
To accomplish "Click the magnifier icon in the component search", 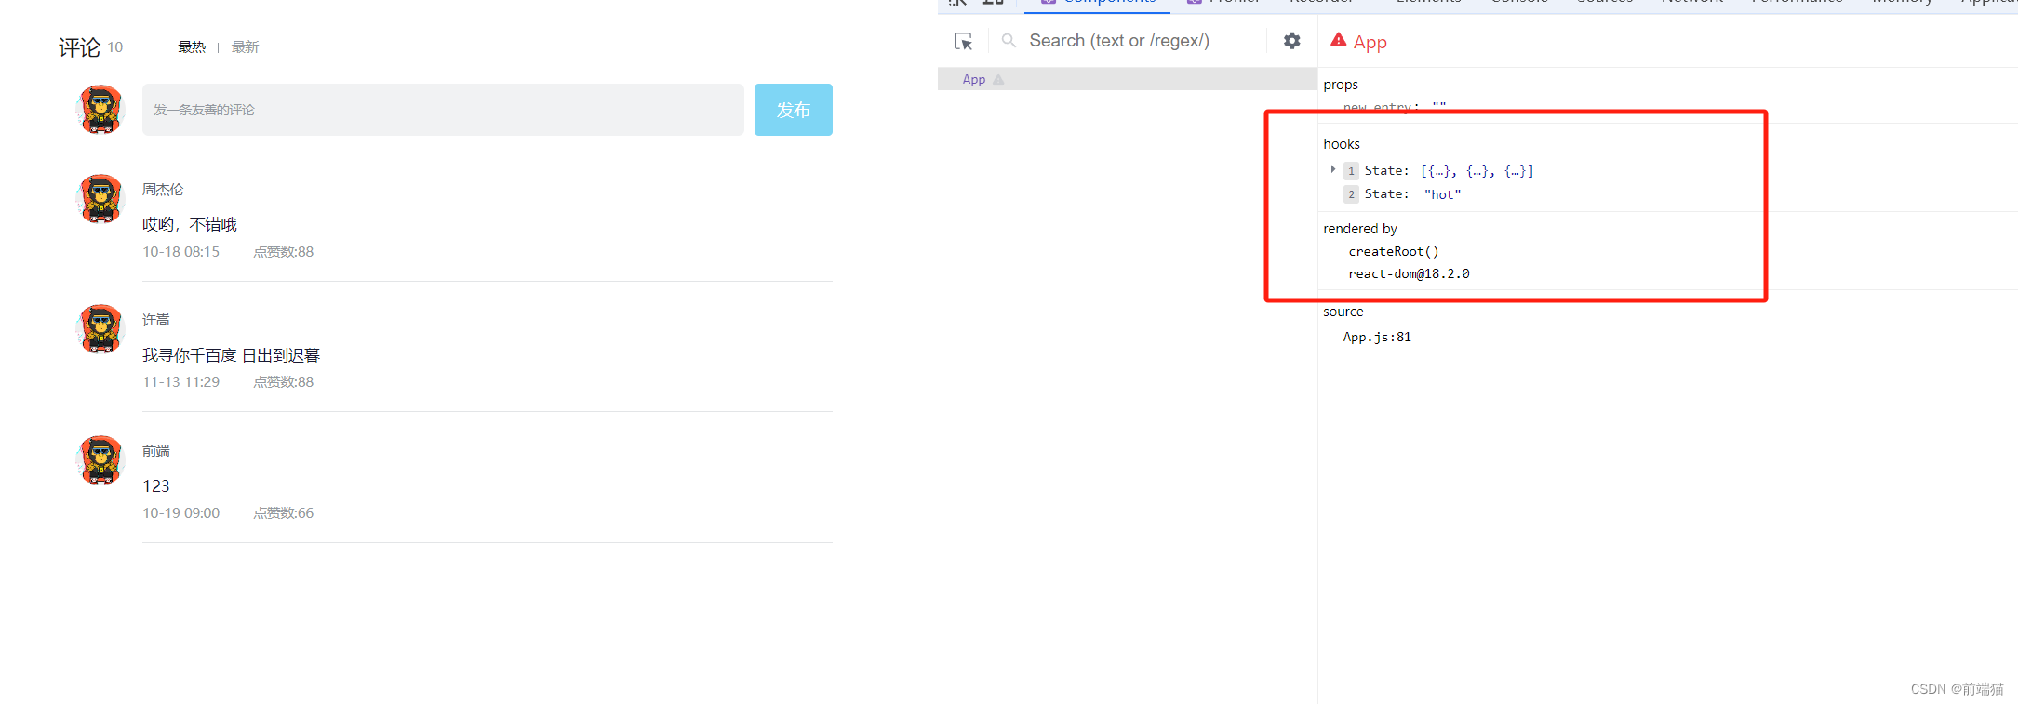I will 1009,41.
